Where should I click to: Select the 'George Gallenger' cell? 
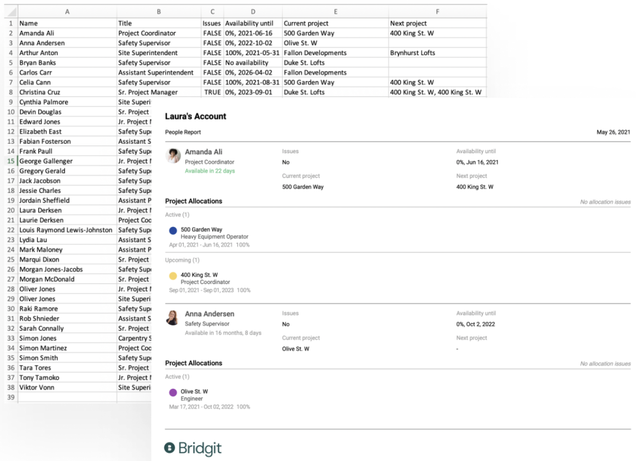click(x=67, y=161)
